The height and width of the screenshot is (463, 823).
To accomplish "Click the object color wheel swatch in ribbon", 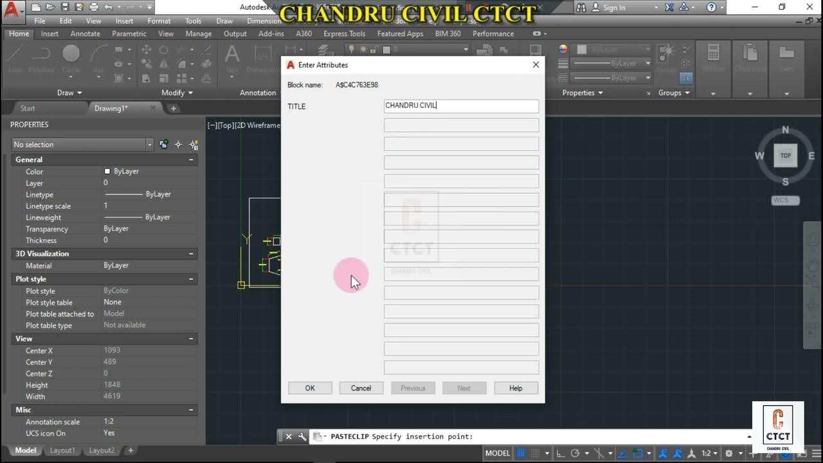I will 563,49.
